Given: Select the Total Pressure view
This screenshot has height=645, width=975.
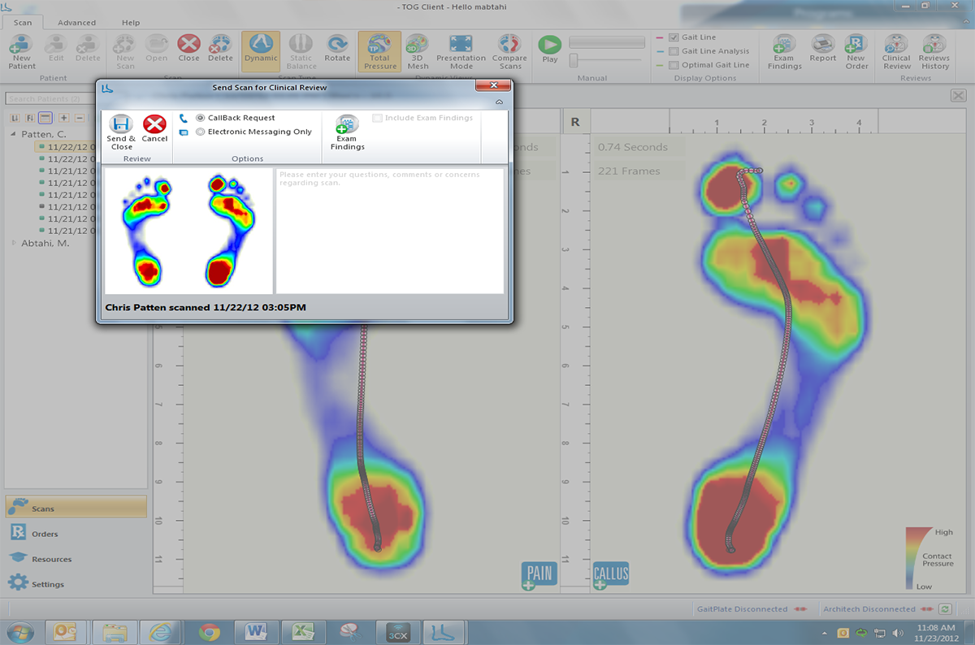Looking at the screenshot, I should pyautogui.click(x=379, y=52).
